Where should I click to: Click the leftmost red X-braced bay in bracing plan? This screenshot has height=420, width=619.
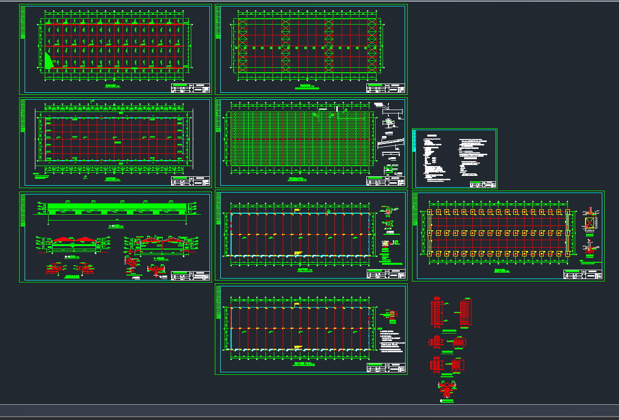click(242, 46)
